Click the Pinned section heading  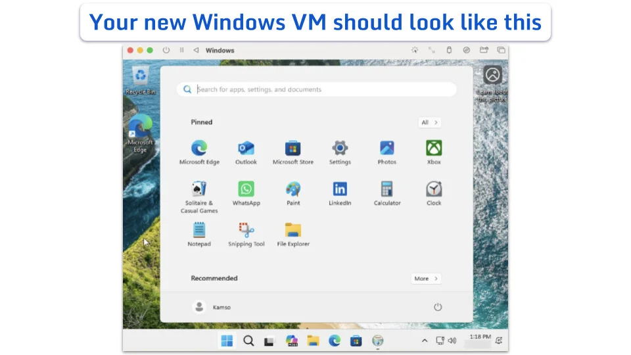point(202,122)
